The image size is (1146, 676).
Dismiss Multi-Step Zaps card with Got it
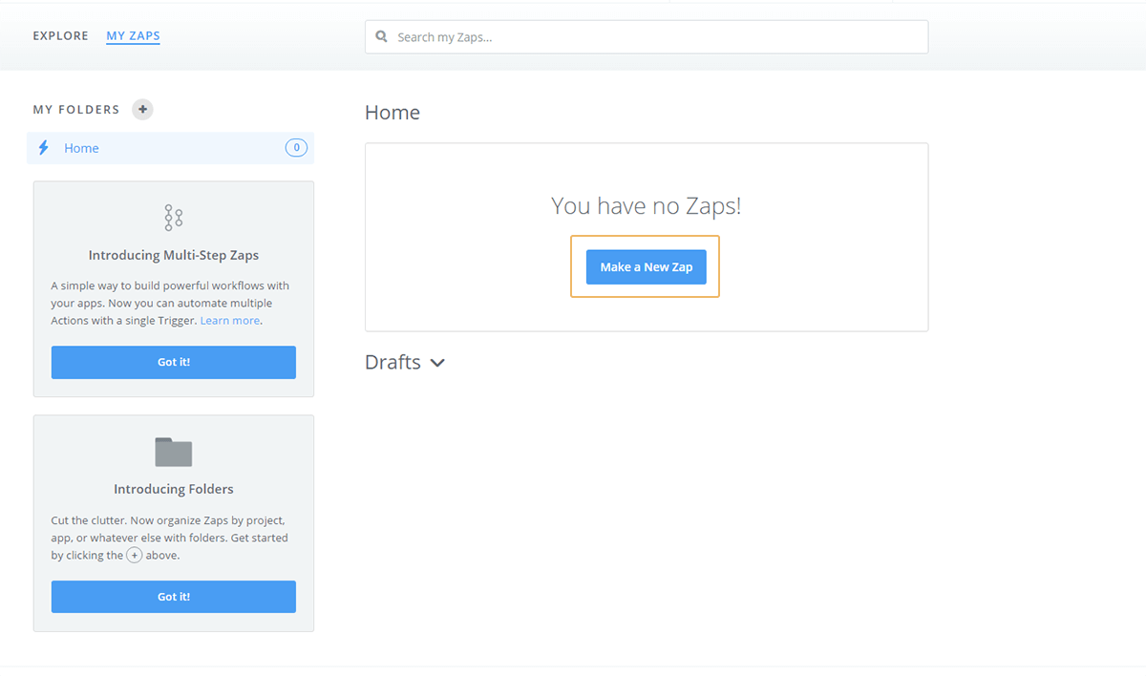(174, 363)
